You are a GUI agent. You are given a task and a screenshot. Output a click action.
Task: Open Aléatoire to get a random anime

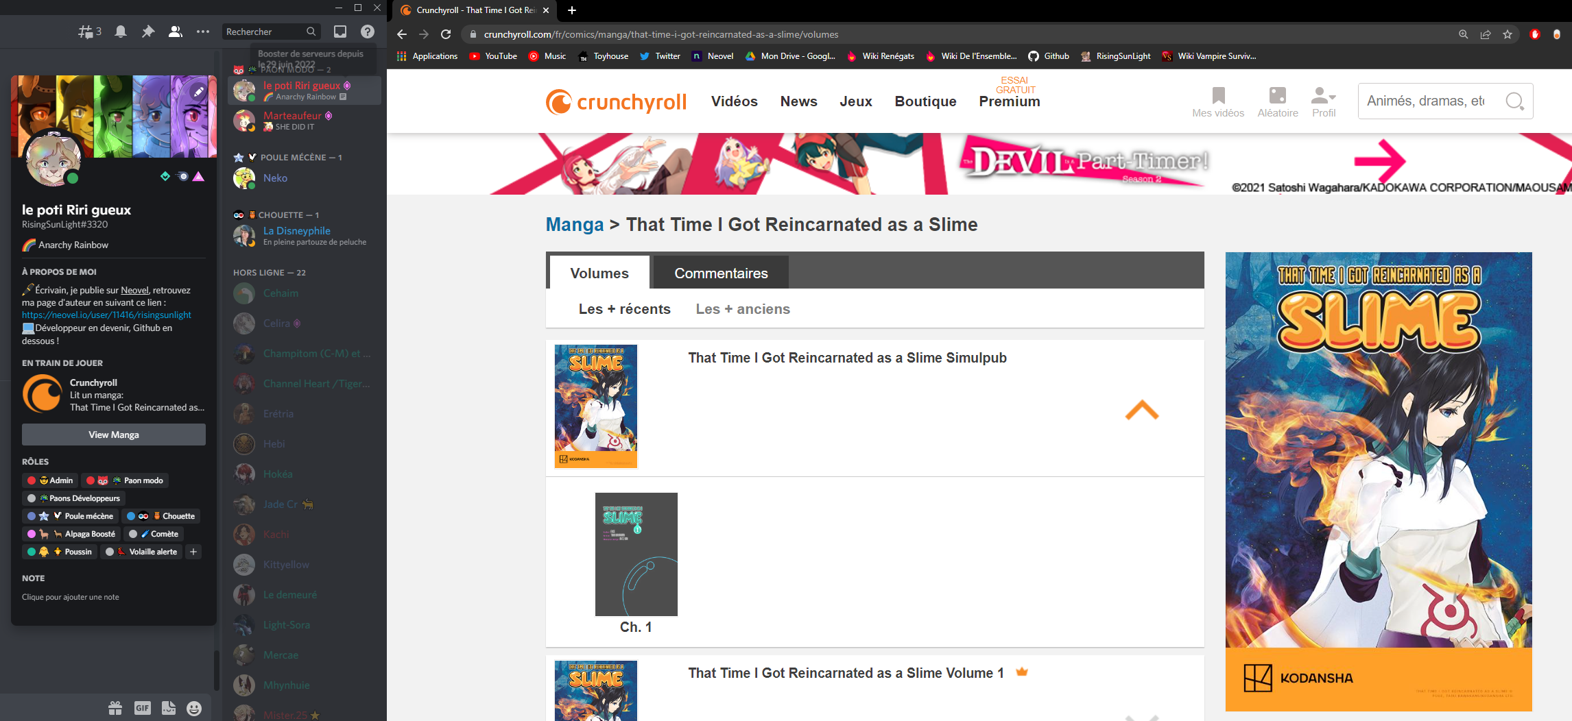point(1277,97)
